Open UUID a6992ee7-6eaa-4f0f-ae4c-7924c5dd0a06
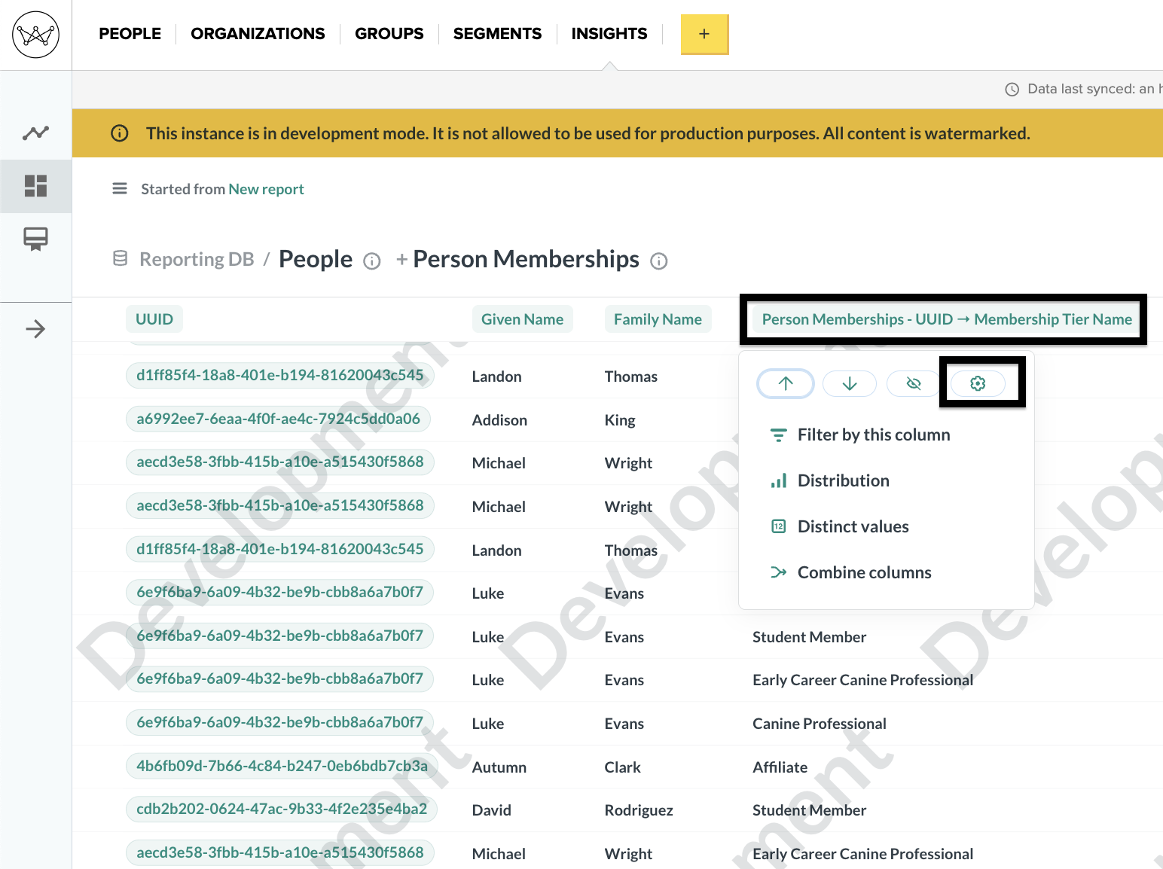Image resolution: width=1163 pixels, height=869 pixels. click(x=278, y=419)
